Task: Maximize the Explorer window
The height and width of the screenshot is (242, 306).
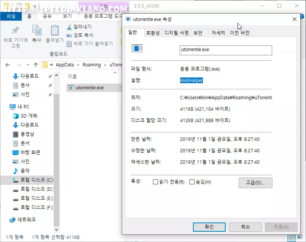Action: 279,6
